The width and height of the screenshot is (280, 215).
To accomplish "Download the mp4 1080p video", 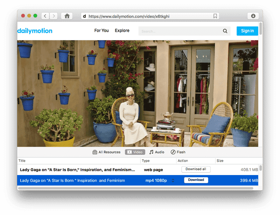I will 196,180.
